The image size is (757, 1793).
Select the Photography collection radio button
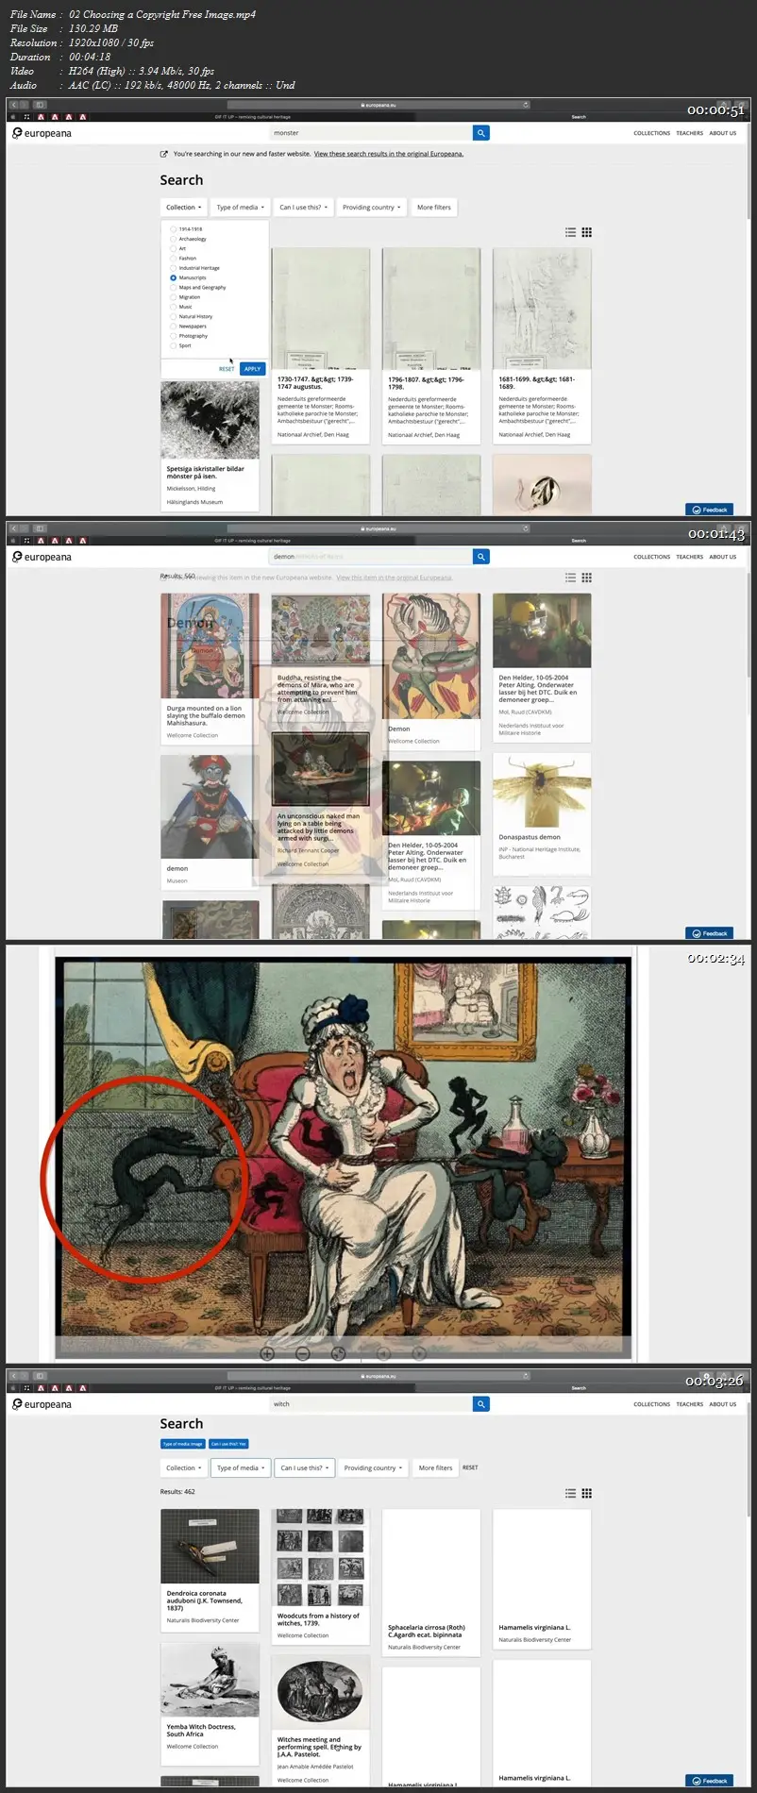click(173, 336)
